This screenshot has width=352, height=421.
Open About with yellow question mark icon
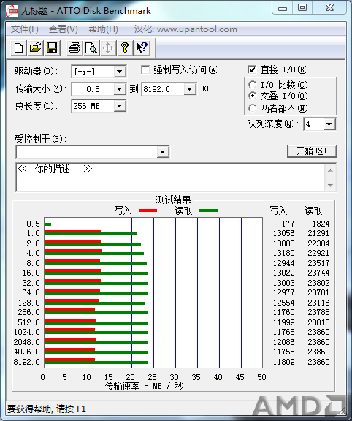[x=124, y=48]
